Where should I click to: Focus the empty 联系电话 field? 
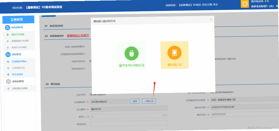[129, 123]
